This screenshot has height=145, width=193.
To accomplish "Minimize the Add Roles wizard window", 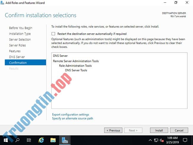I will tap(165, 3).
